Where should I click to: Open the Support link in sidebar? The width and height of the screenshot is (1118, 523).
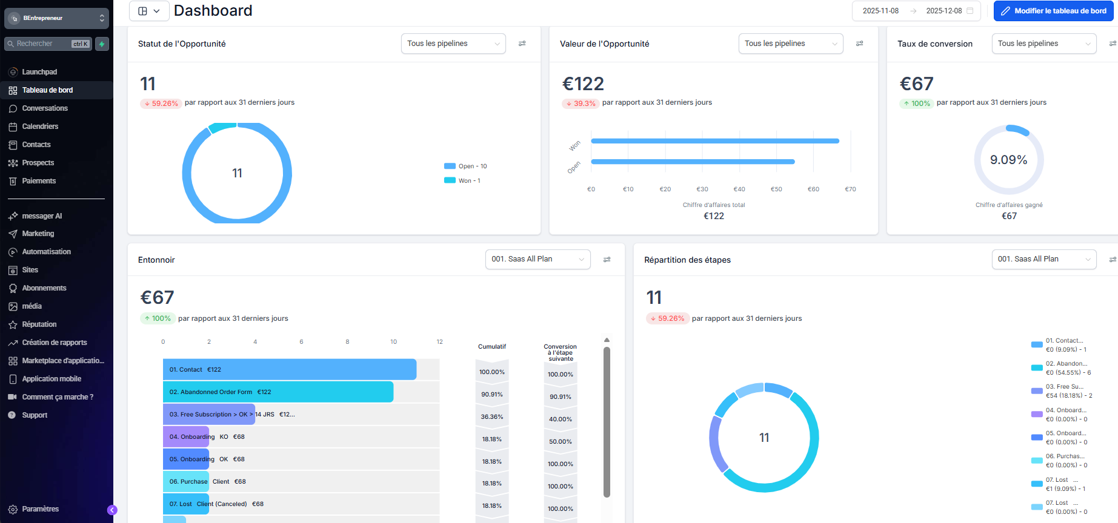coord(35,415)
